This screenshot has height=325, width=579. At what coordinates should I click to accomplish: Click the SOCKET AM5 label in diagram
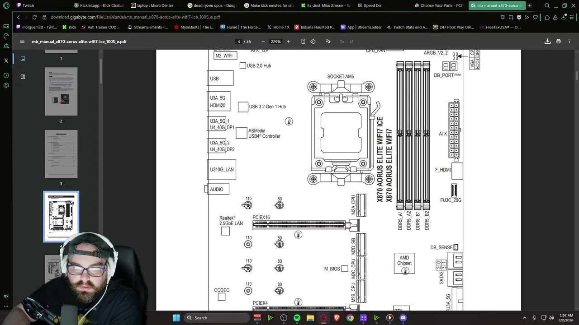pos(341,77)
